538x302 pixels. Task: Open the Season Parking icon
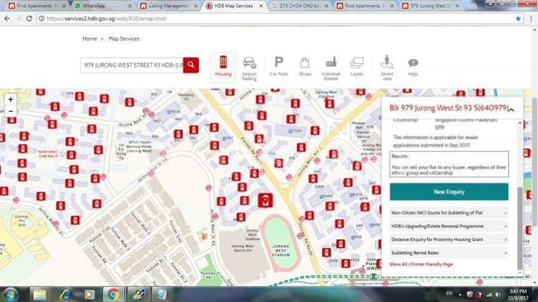pos(249,67)
